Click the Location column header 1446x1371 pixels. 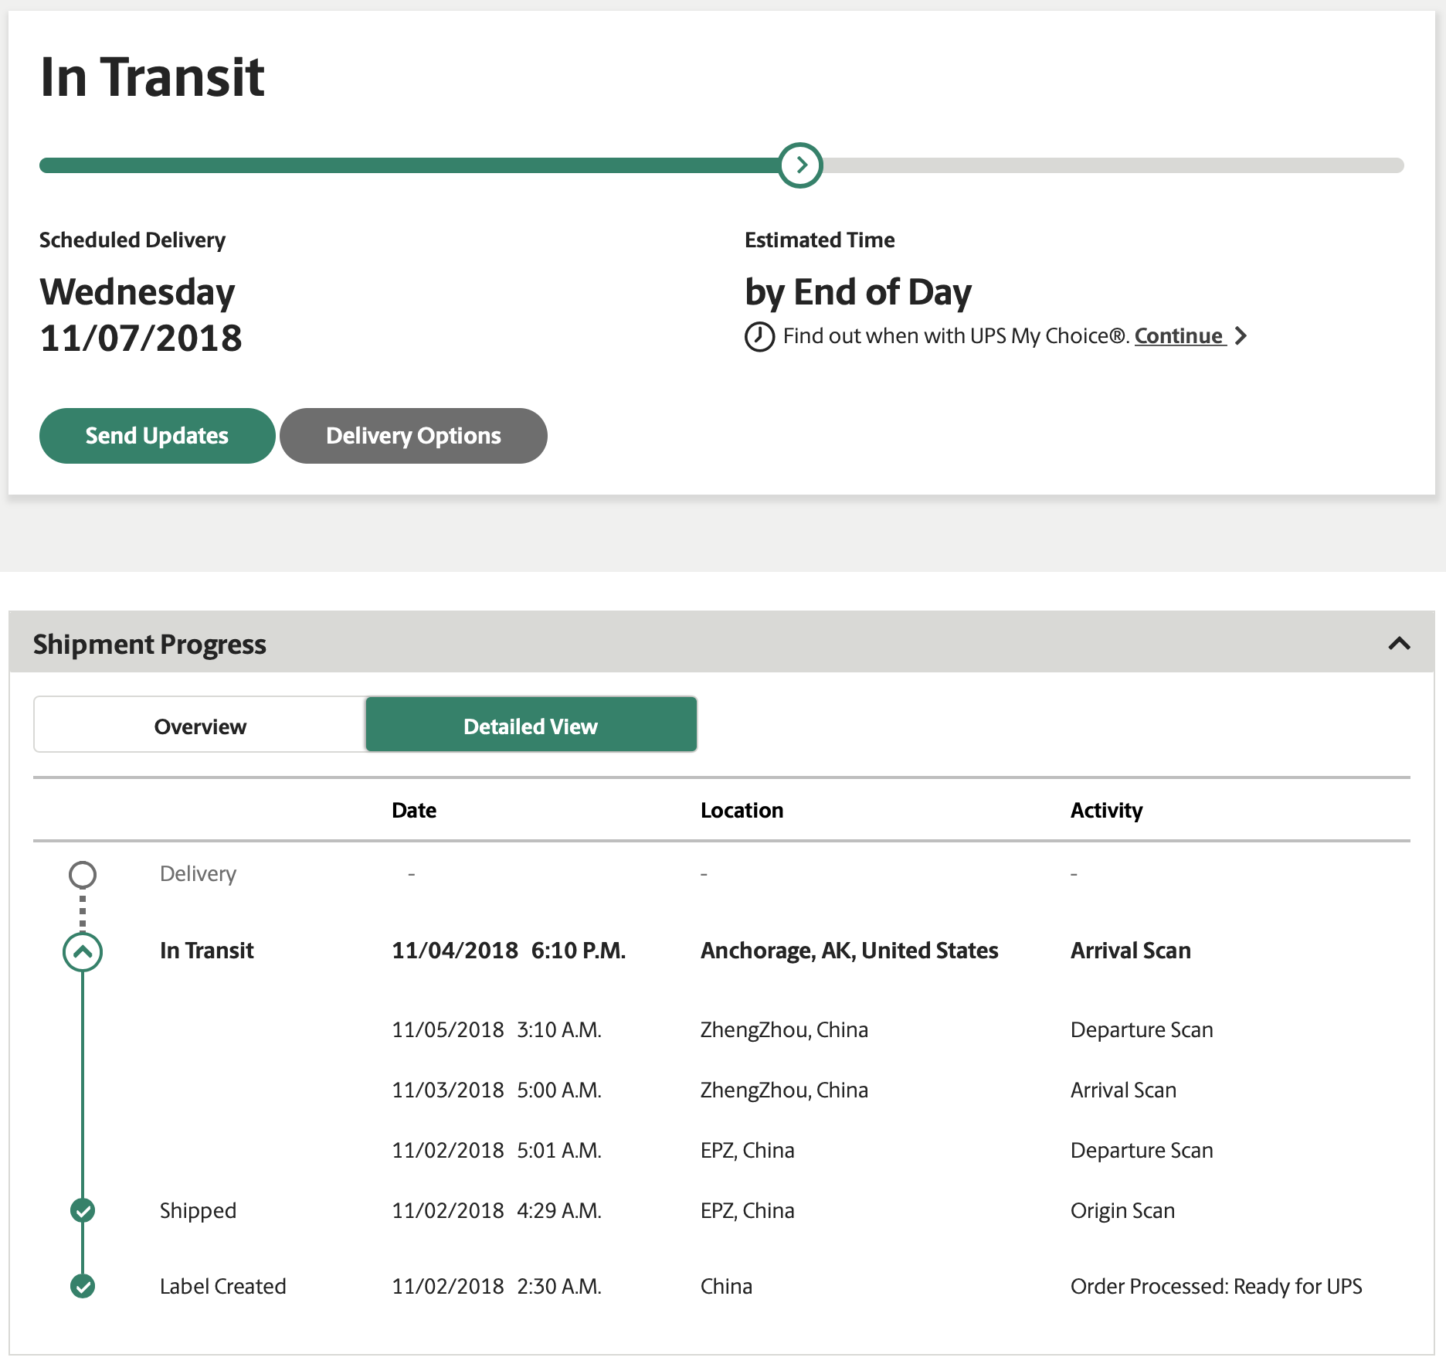[x=742, y=810]
